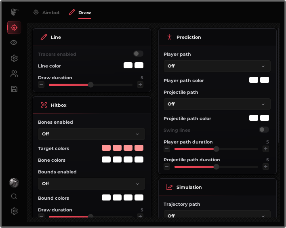Click the 'Hitbox' section title
286x228 pixels.
click(x=59, y=105)
